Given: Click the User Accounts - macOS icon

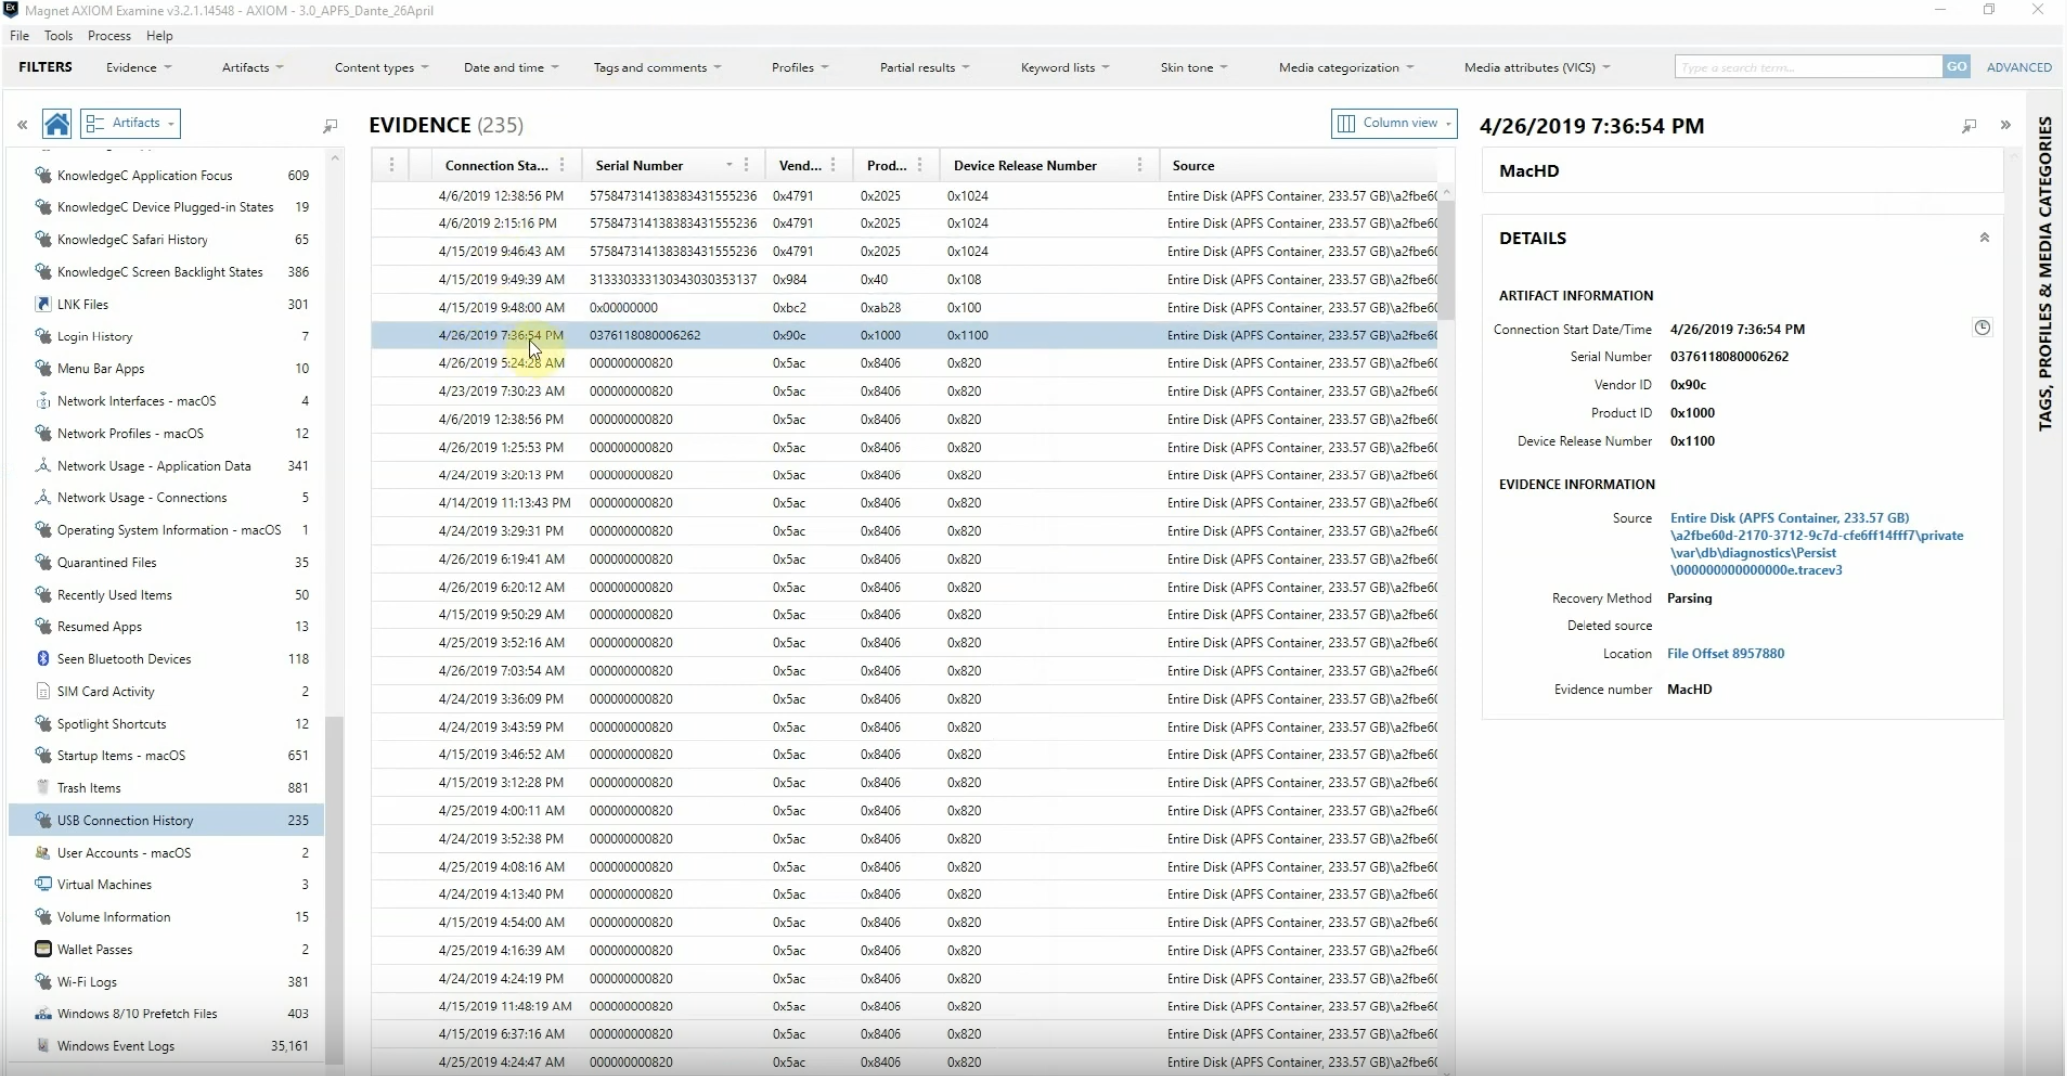Looking at the screenshot, I should point(43,853).
